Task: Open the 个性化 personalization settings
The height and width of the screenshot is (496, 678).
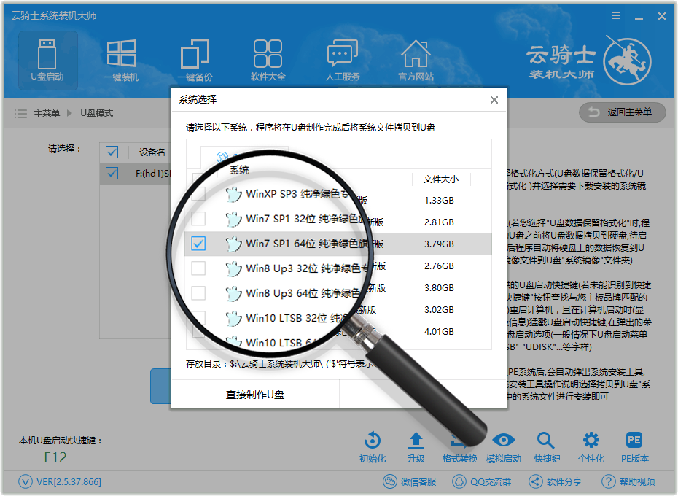Action: click(591, 448)
